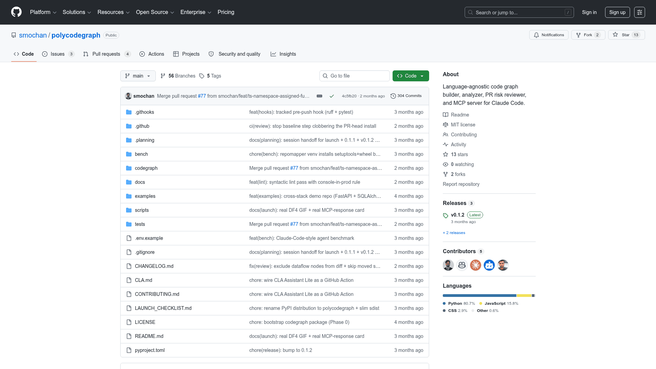Click Report repository link

click(461, 184)
